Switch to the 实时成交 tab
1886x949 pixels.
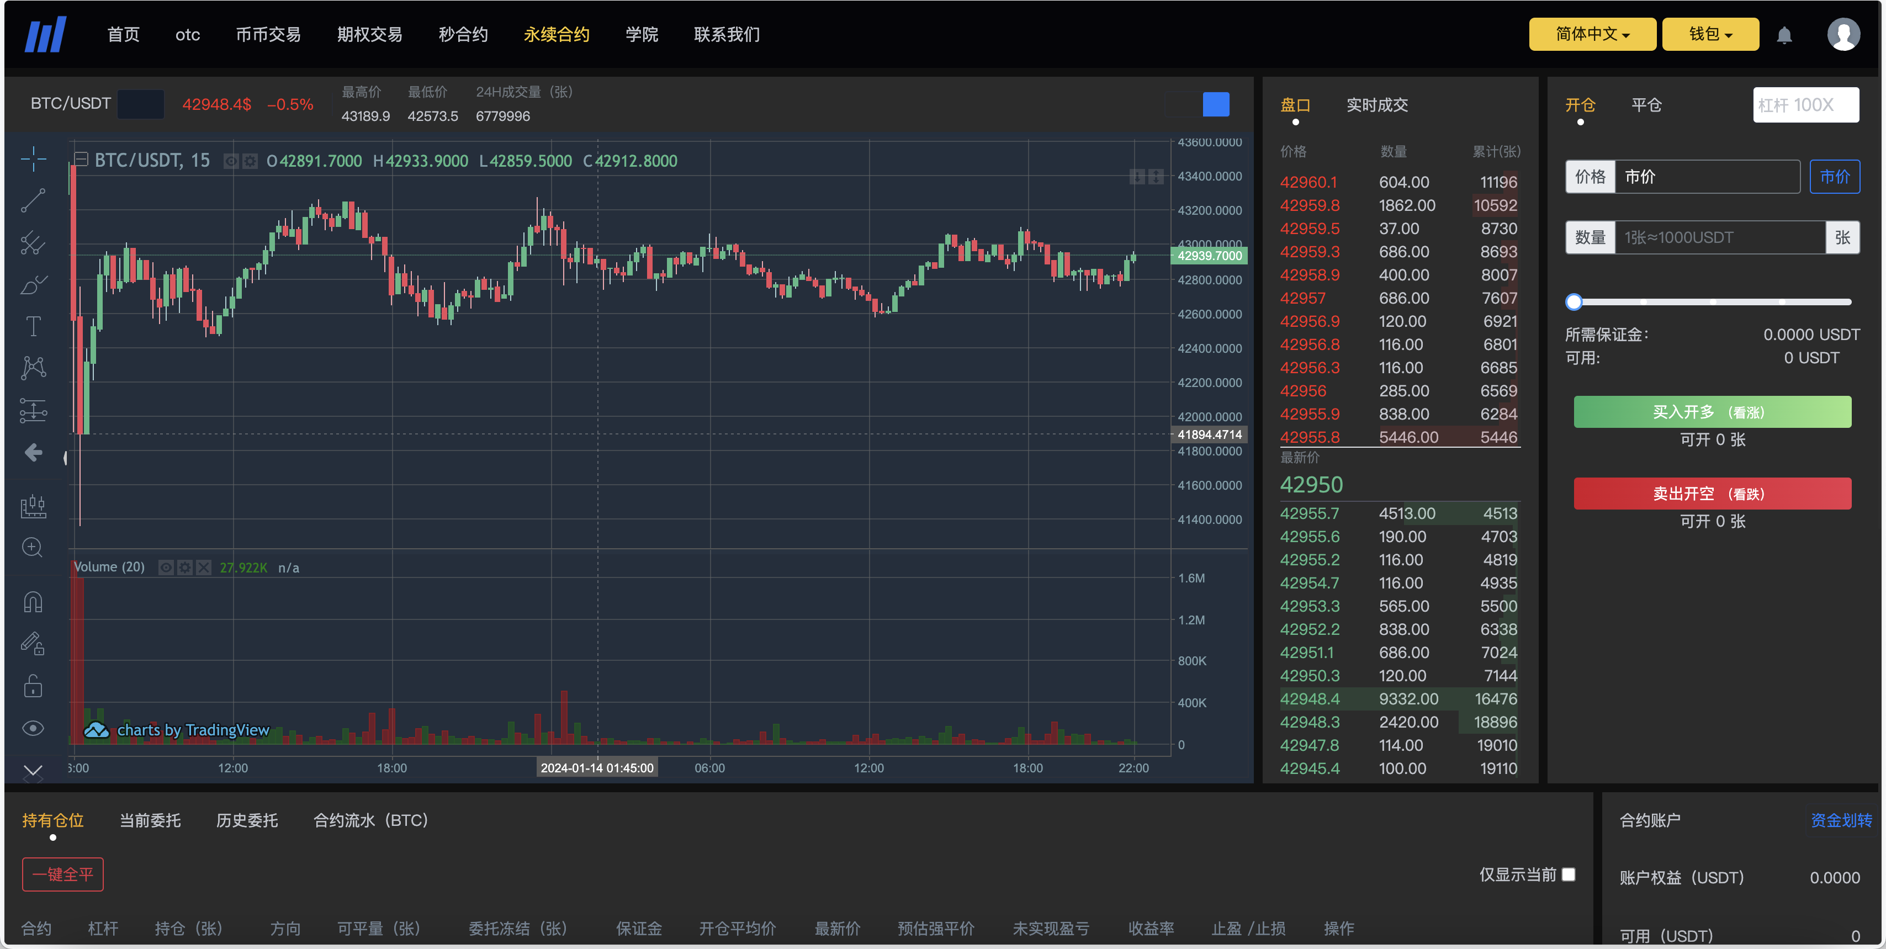point(1376,105)
